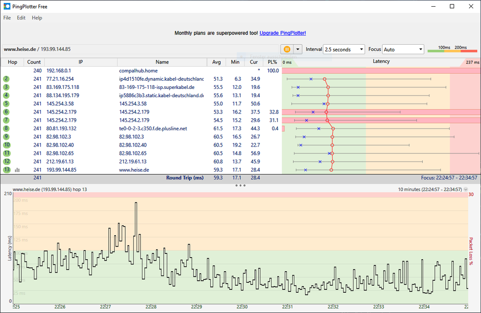This screenshot has width=481, height=313.
Task: Click the 100.0 packet loss value
Action: (273, 71)
